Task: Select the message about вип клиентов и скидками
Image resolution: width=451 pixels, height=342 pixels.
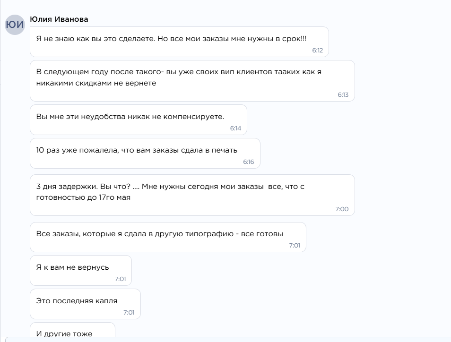Action: (192, 81)
